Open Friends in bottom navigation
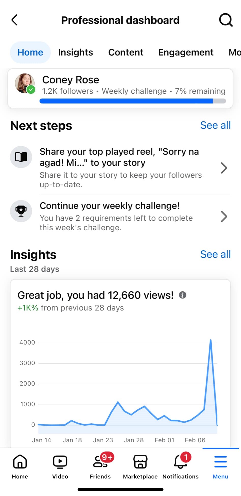The height and width of the screenshot is (496, 241). click(x=100, y=462)
